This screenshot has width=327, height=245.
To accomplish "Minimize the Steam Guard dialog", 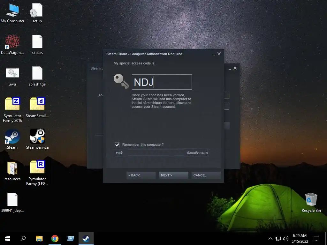I will click(x=214, y=54).
